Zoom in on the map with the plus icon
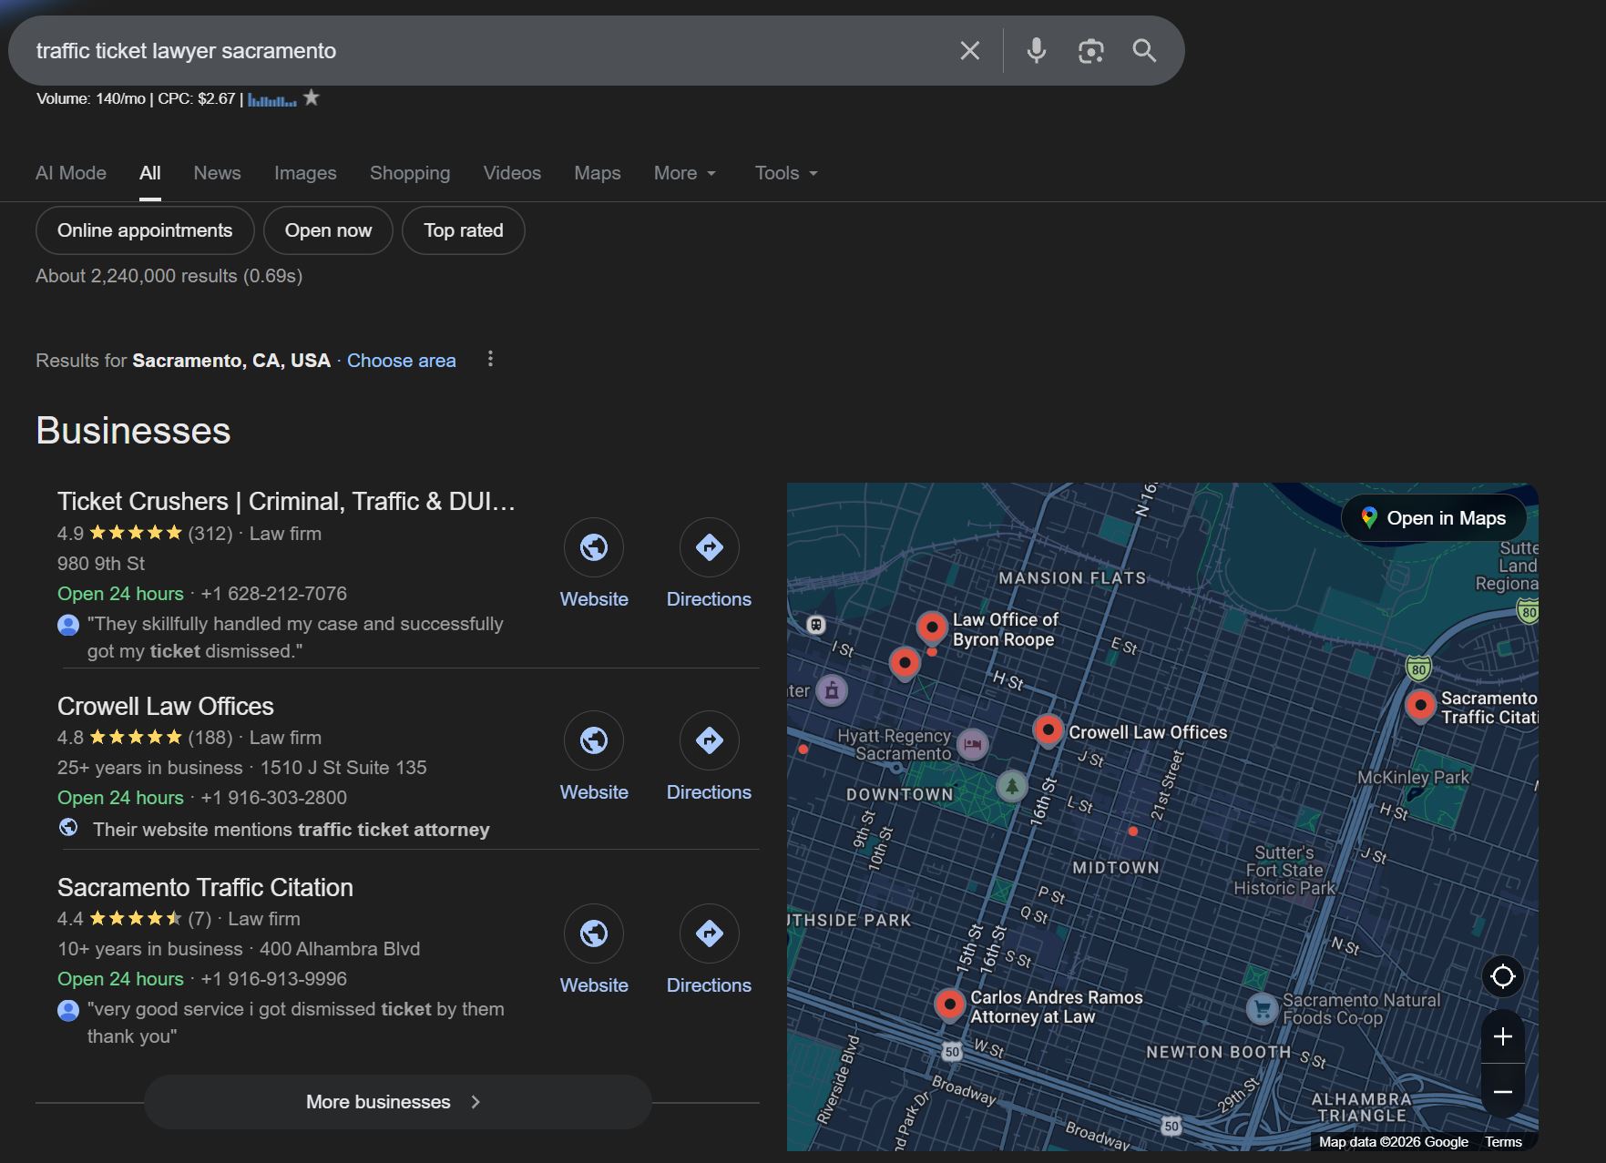Screen dimensions: 1606x1163 [1502, 1035]
